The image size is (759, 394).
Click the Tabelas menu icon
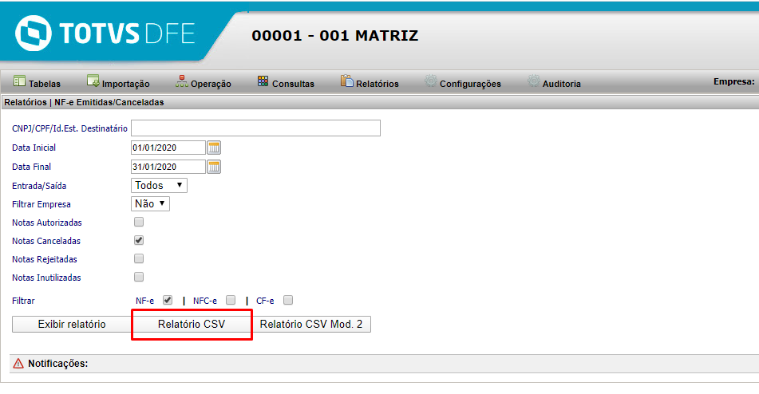(19, 81)
